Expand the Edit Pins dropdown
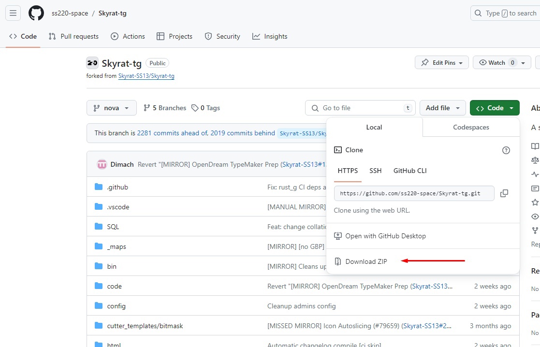540x347 pixels. pyautogui.click(x=442, y=63)
